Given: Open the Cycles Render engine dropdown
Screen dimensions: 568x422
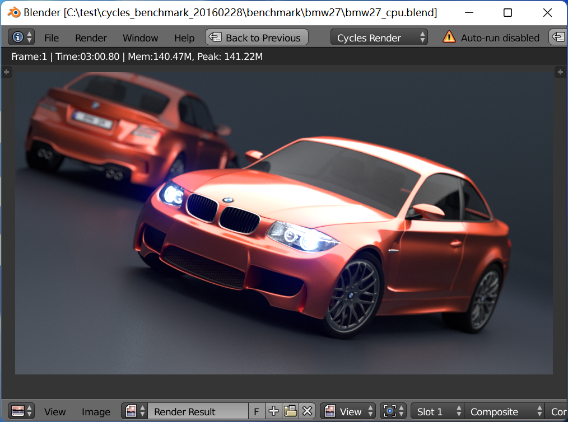Looking at the screenshot, I should [x=379, y=37].
